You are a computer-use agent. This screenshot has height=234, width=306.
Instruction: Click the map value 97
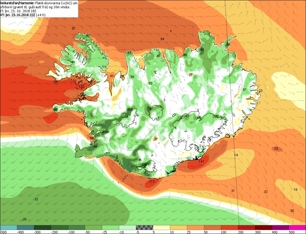73,28
